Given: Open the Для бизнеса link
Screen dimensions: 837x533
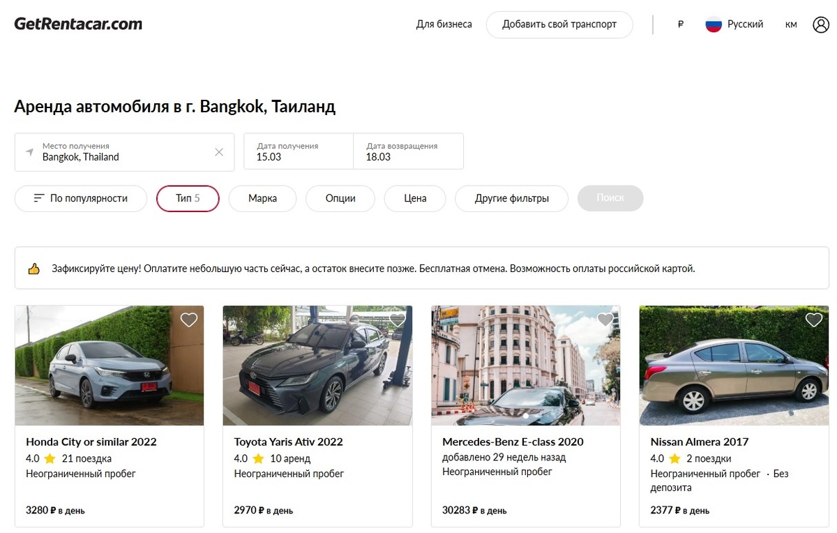Looking at the screenshot, I should (444, 24).
